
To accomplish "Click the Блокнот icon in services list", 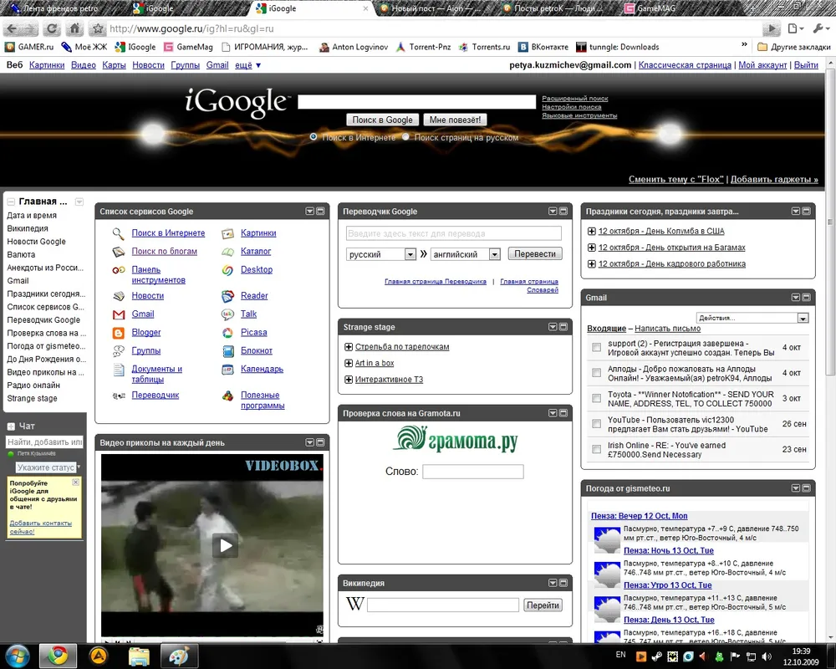I will [227, 351].
